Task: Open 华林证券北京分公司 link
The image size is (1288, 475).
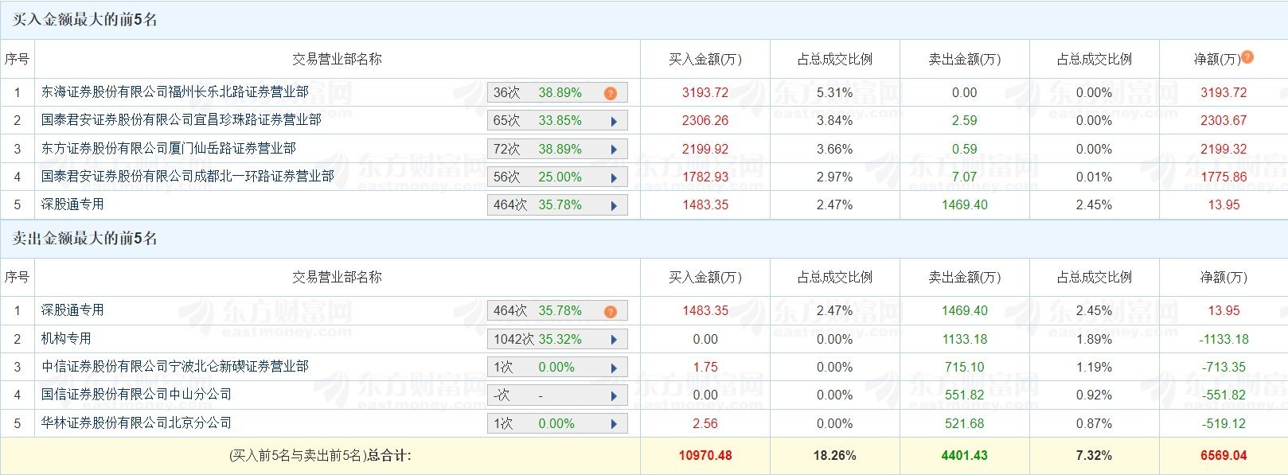Action: pos(137,422)
